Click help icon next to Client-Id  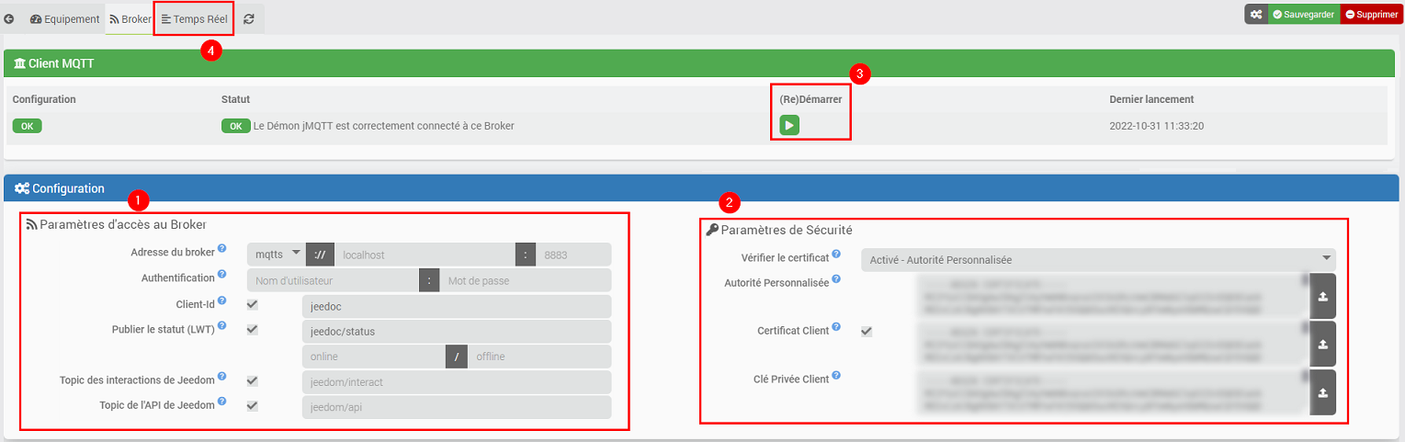[222, 300]
